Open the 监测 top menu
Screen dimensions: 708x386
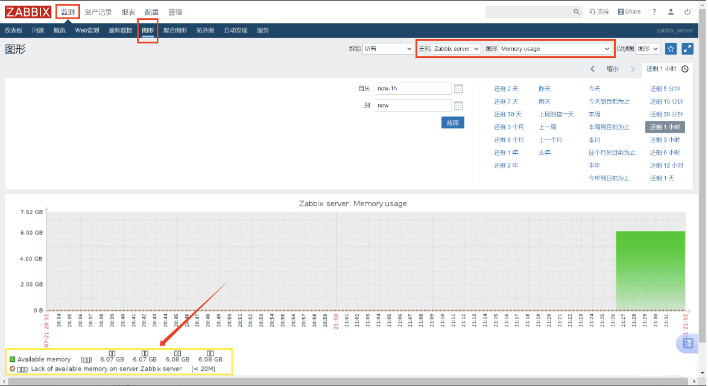[x=68, y=11]
